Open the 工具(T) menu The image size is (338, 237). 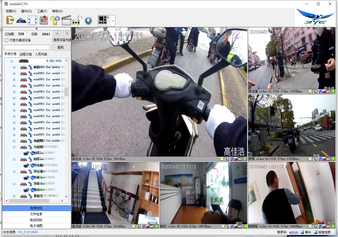(x=42, y=11)
